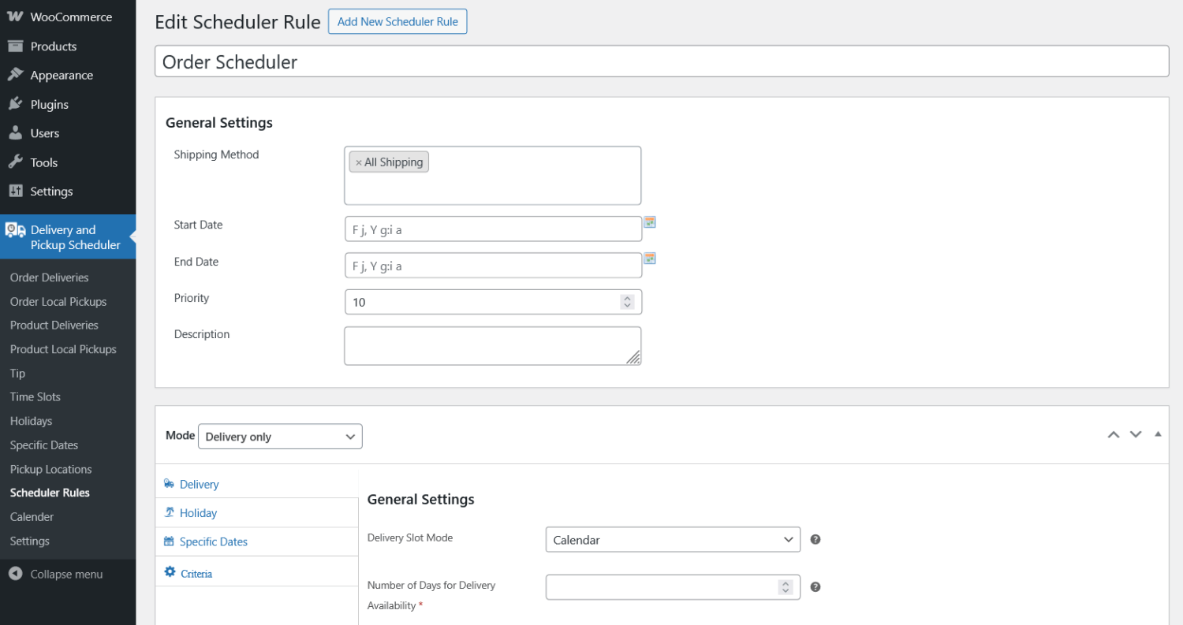This screenshot has height=625, width=1183.
Task: Collapse the Mode panel with the up chevron
Action: click(1114, 434)
